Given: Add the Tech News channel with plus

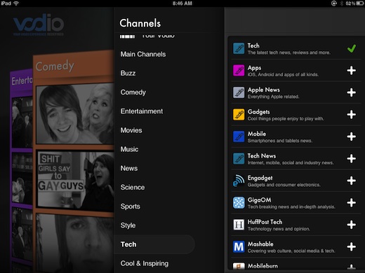Looking at the screenshot, I should click(352, 159).
